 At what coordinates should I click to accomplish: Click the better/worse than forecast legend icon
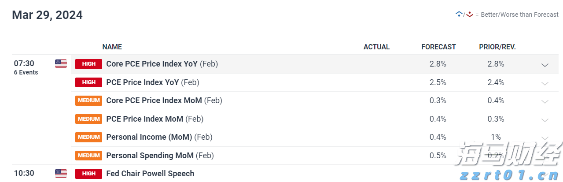pos(464,15)
